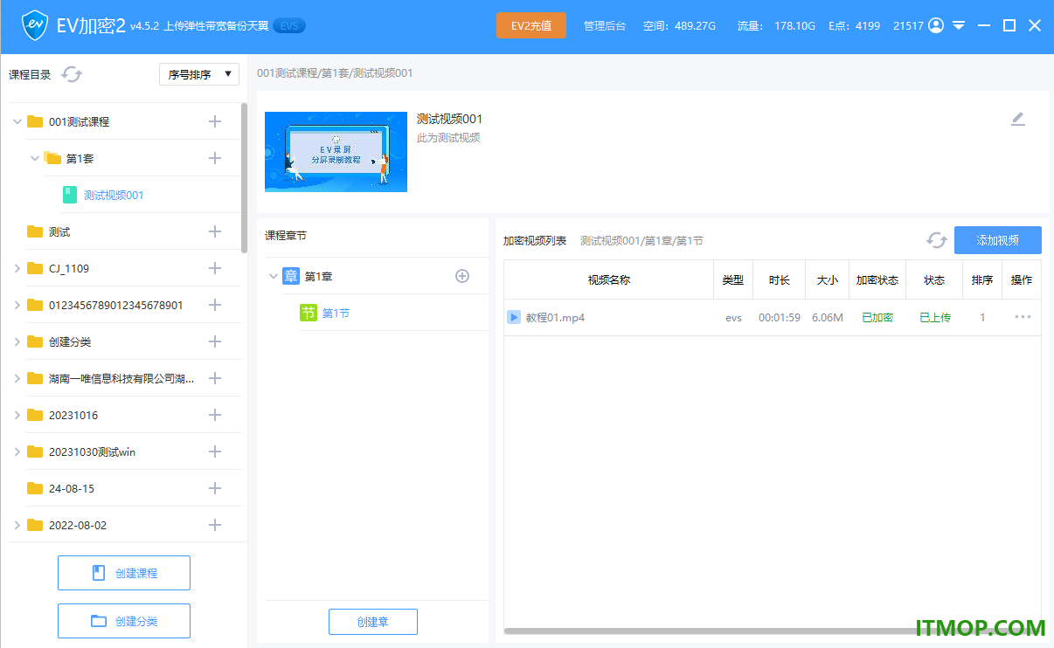The height and width of the screenshot is (648, 1054).
Task: Click the plus icon next to 第1套
Action: tap(215, 158)
